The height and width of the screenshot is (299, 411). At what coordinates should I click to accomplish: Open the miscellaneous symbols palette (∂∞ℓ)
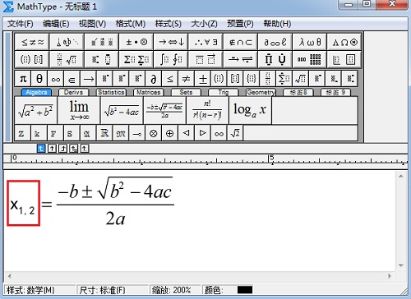(275, 42)
